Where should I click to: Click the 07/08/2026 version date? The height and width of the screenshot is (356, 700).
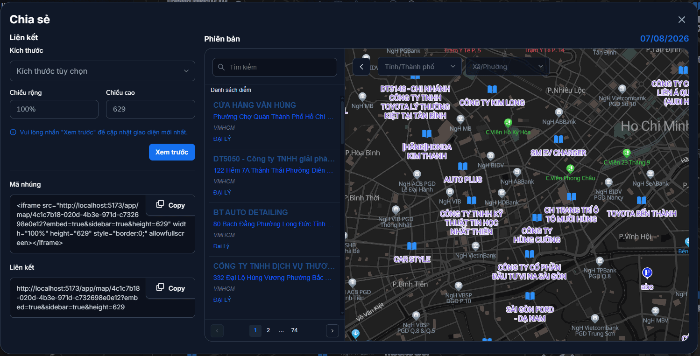(x=665, y=38)
